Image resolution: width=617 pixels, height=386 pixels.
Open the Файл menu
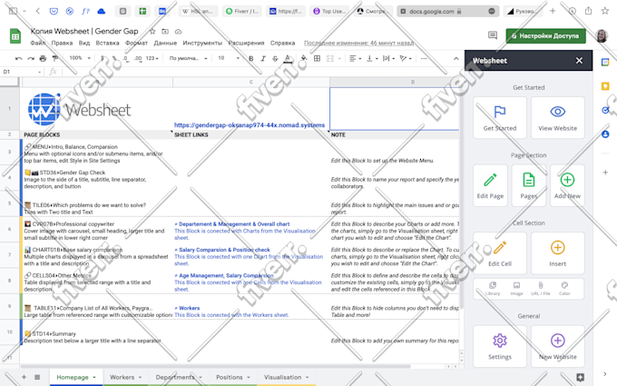(38, 43)
